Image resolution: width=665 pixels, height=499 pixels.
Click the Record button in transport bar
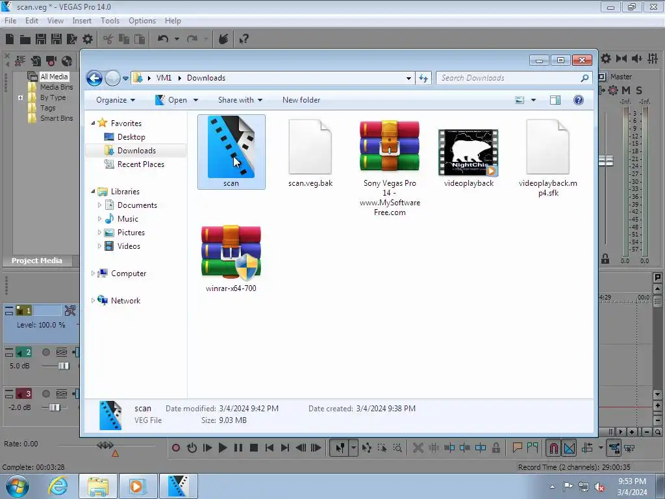(x=175, y=448)
